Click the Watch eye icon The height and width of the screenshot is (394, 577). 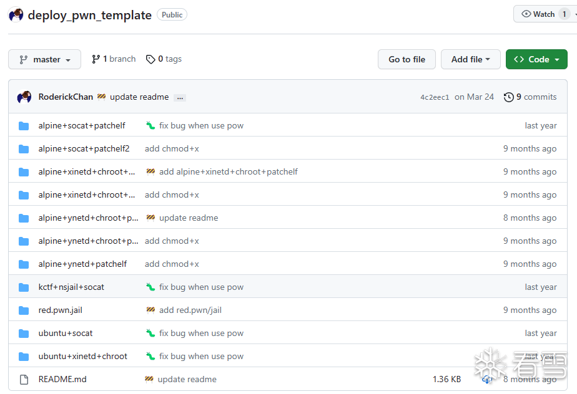[526, 14]
